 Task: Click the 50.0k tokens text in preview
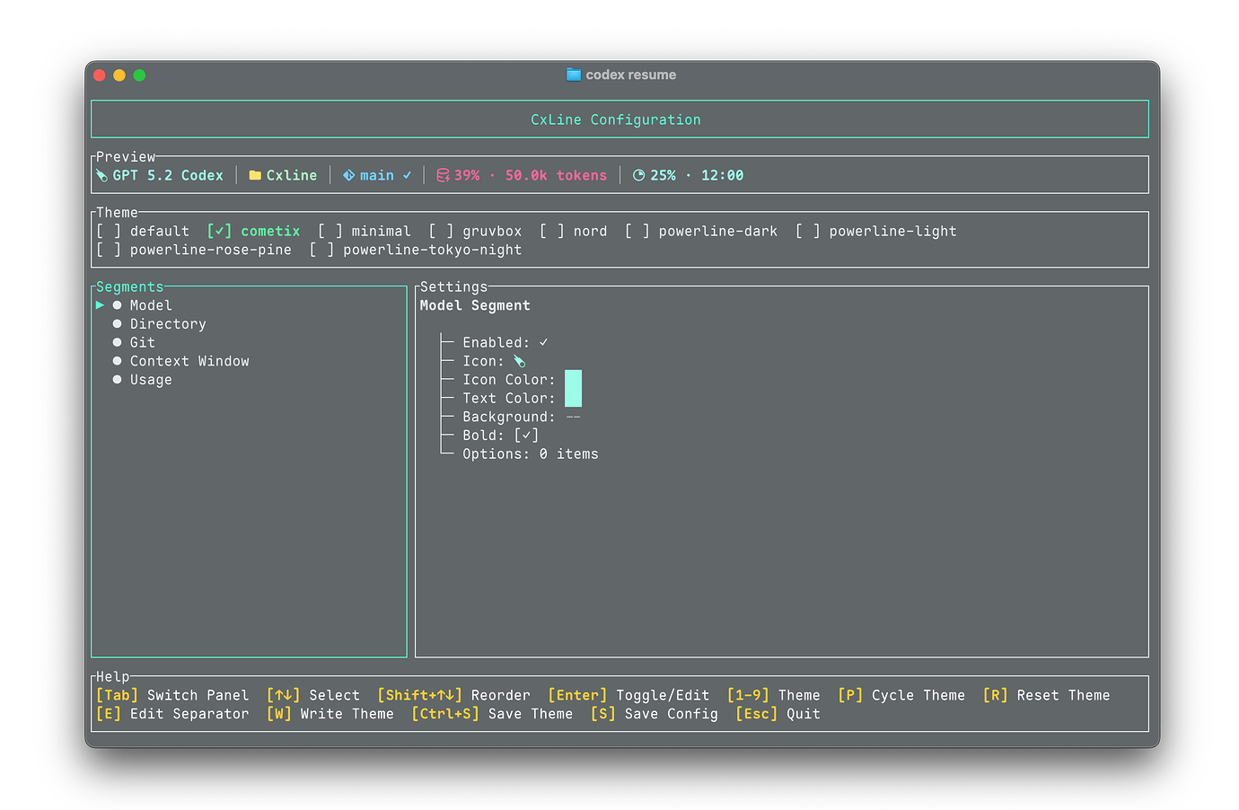tap(556, 176)
